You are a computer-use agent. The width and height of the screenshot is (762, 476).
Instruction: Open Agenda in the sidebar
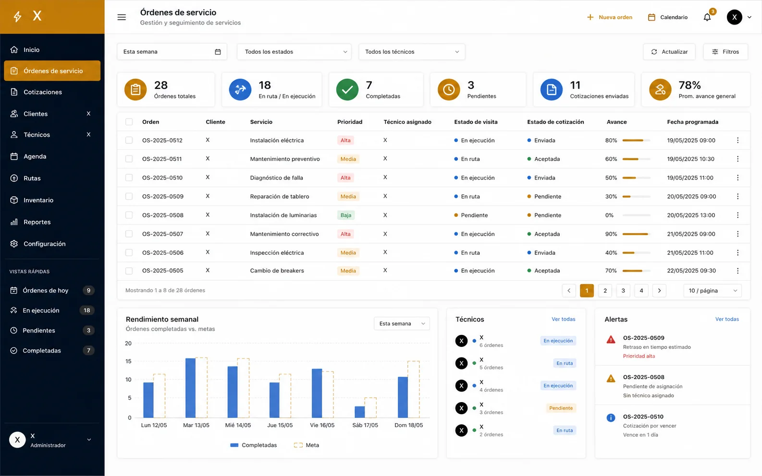(x=52, y=156)
